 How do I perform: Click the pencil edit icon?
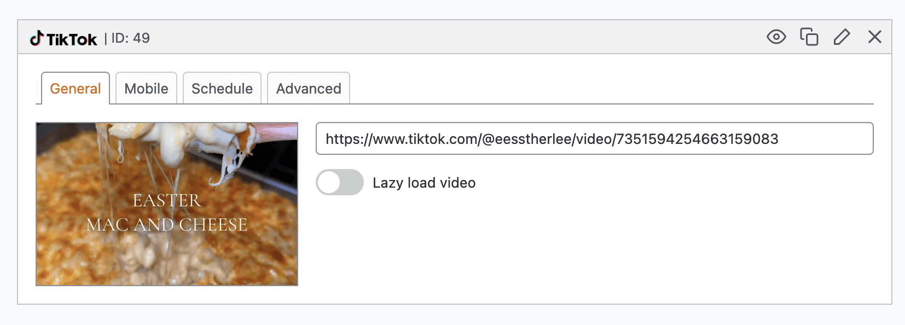click(x=842, y=37)
